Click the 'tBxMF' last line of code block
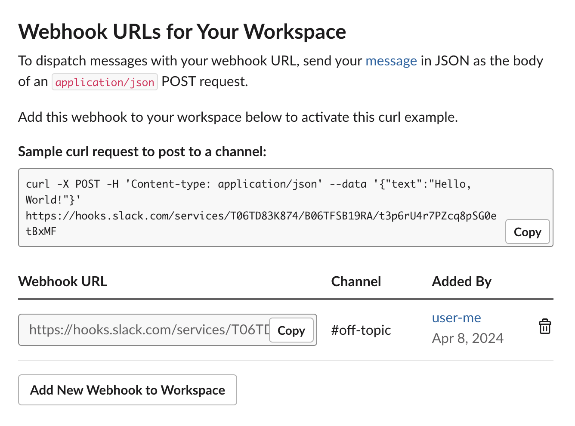Viewport: 575px width, 426px height. (41, 232)
